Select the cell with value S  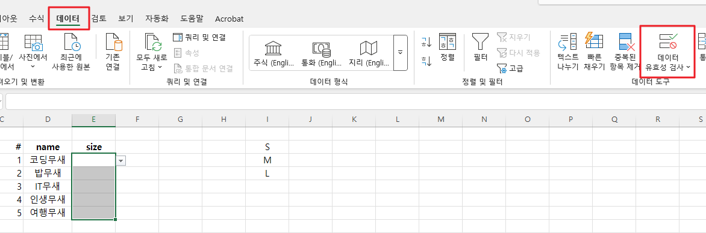pos(267,147)
